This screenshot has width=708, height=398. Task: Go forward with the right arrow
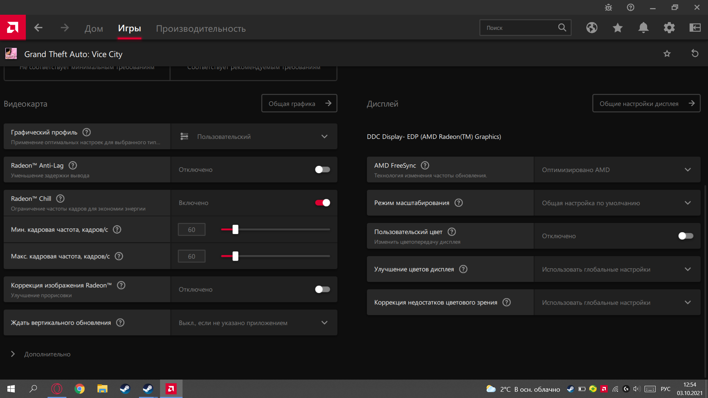(x=65, y=28)
